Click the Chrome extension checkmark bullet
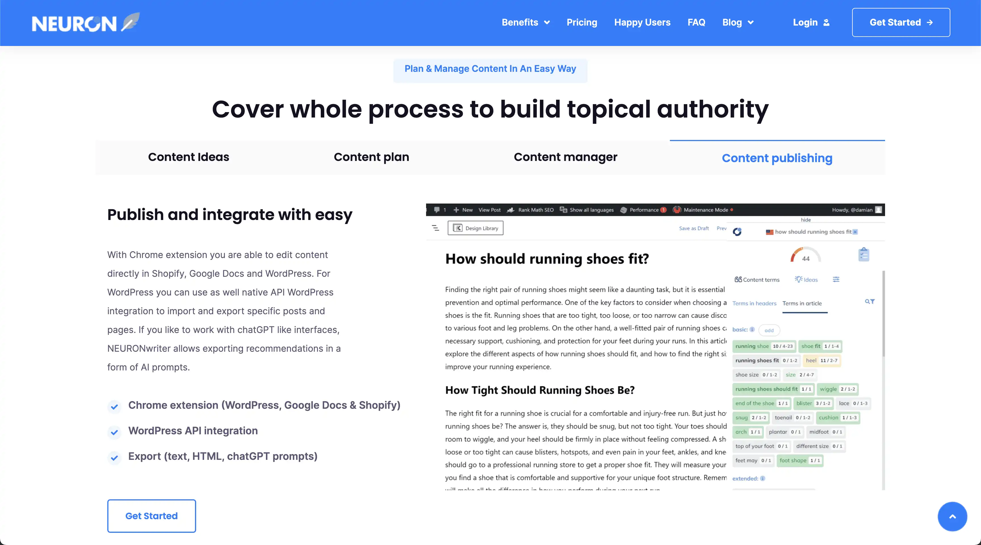981x545 pixels. click(114, 406)
